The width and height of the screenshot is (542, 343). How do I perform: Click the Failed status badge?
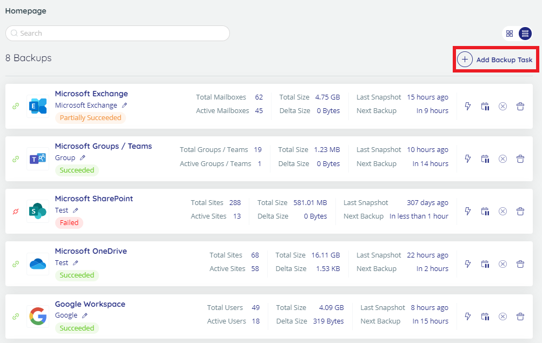tap(69, 222)
